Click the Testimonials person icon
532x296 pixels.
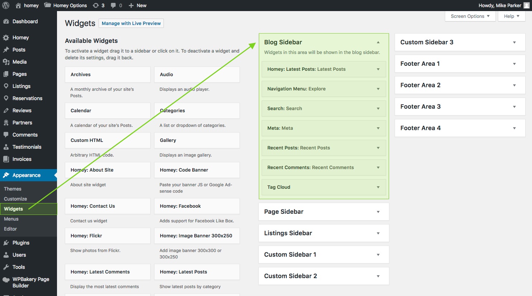click(x=6, y=147)
